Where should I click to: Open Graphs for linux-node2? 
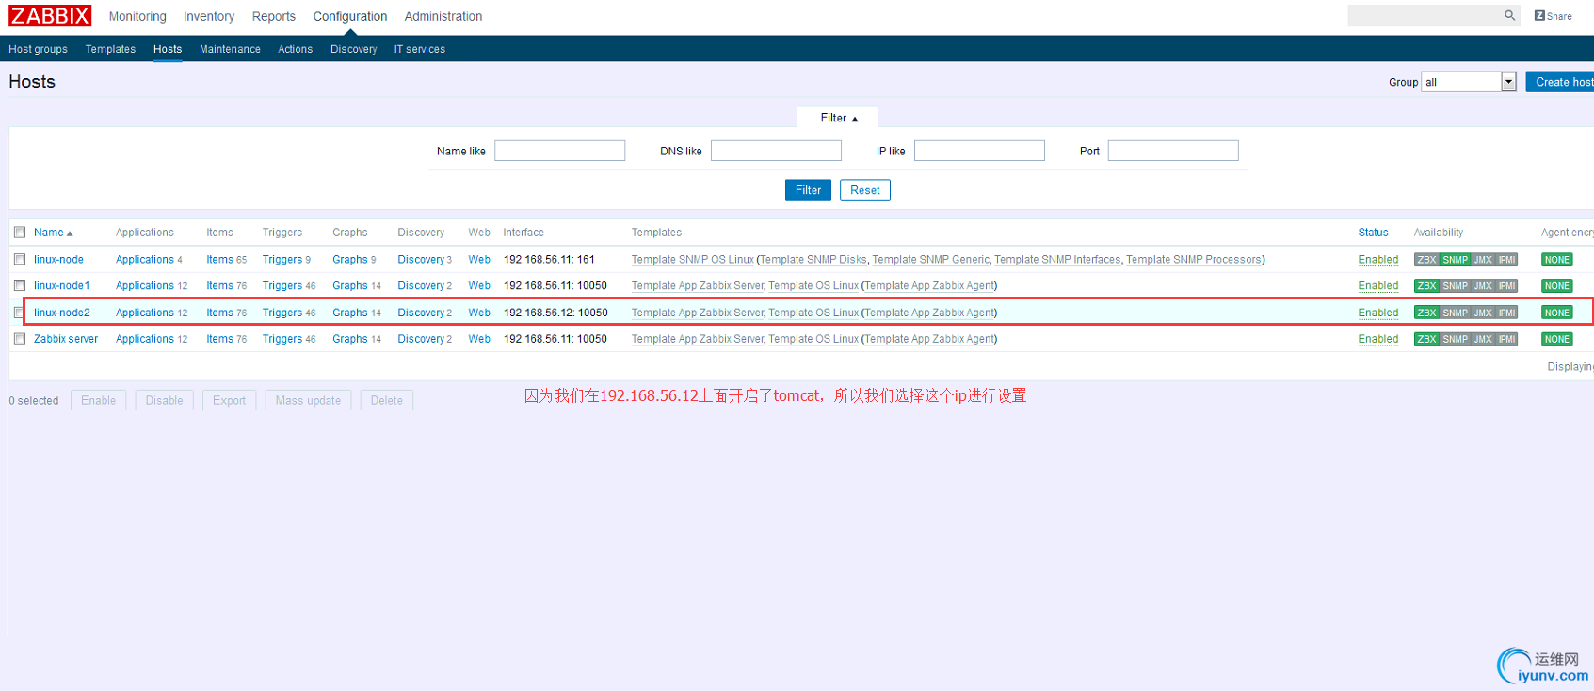(x=350, y=313)
